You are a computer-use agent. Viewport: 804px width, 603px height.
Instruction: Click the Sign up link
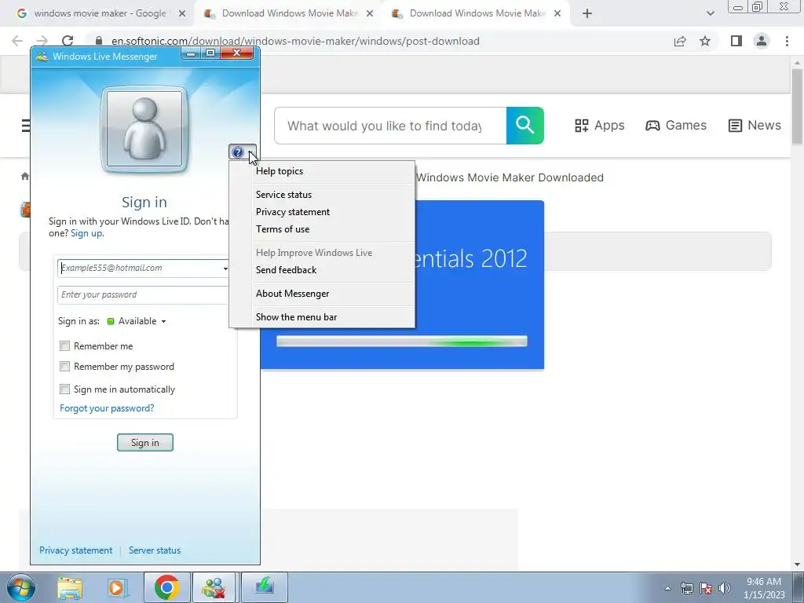point(87,233)
